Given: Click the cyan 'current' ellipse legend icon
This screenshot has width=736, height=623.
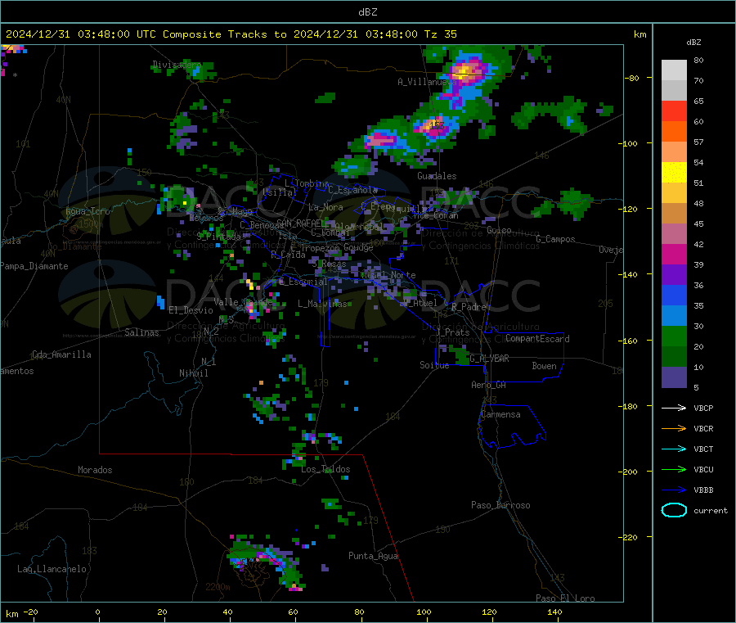Looking at the screenshot, I should pyautogui.click(x=674, y=510).
